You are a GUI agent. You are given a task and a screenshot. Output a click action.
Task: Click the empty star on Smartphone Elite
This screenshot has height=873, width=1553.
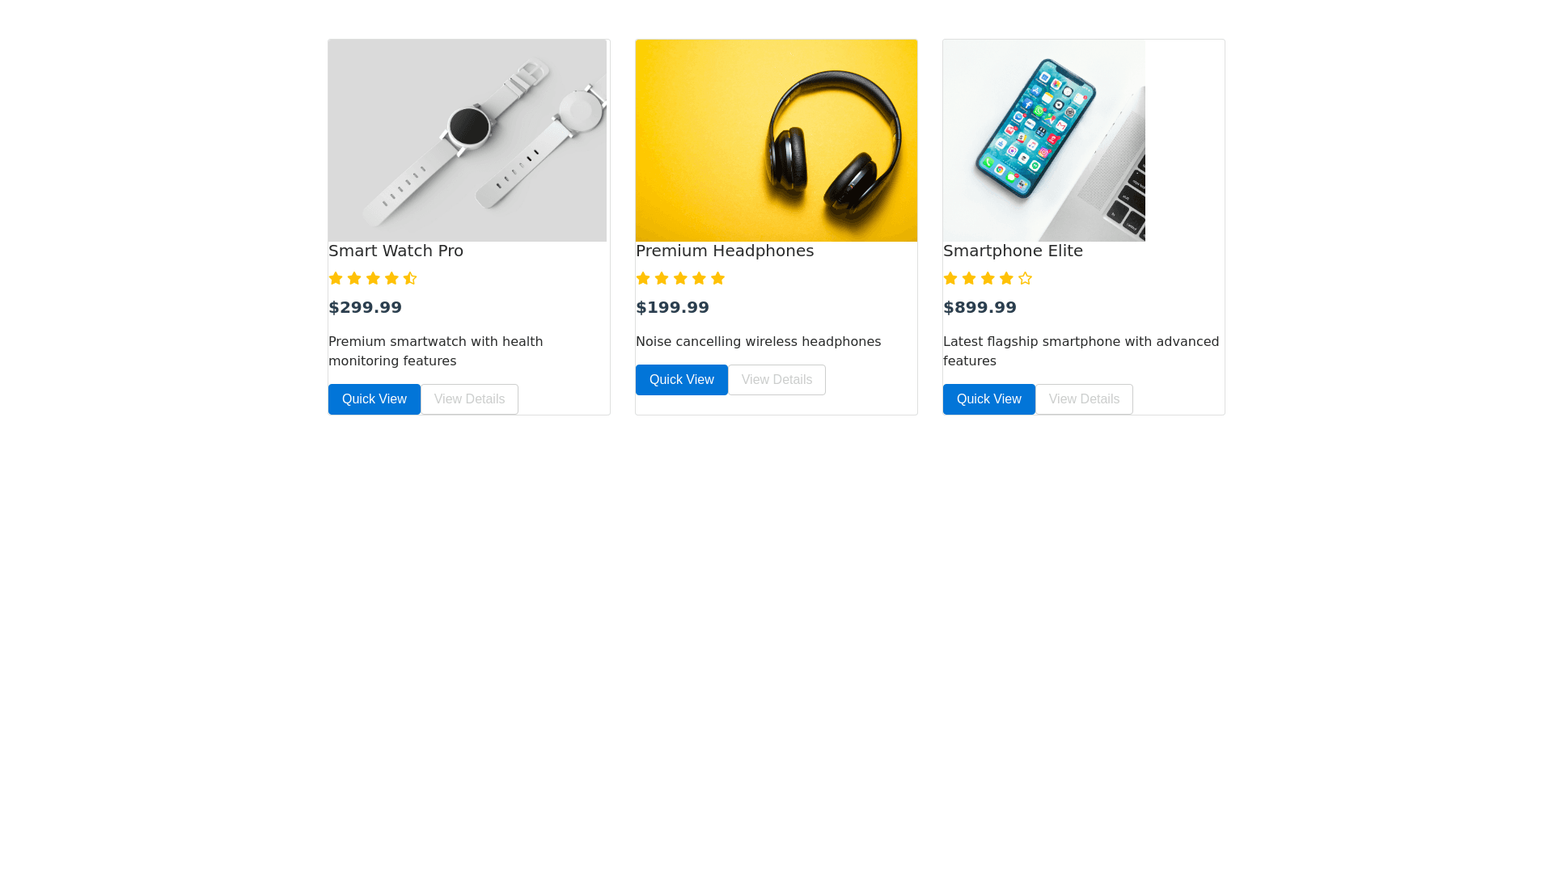1025,279
